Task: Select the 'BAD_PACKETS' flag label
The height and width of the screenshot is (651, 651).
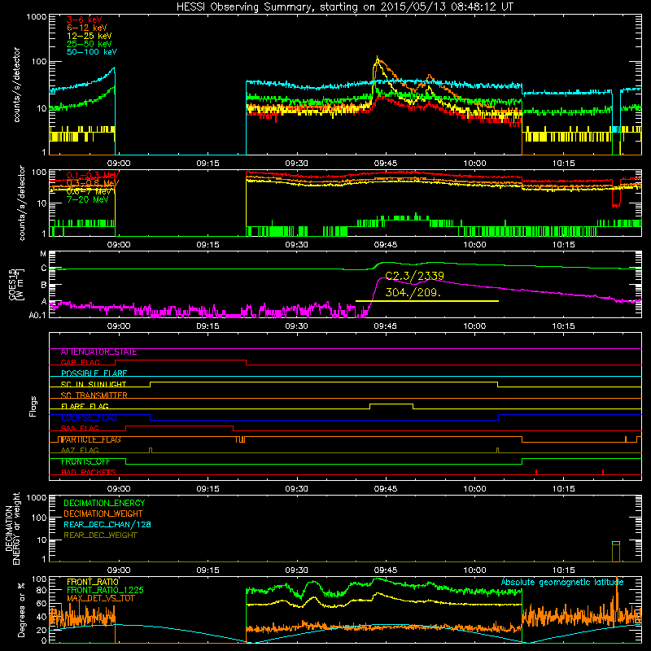Action: pyautogui.click(x=89, y=472)
